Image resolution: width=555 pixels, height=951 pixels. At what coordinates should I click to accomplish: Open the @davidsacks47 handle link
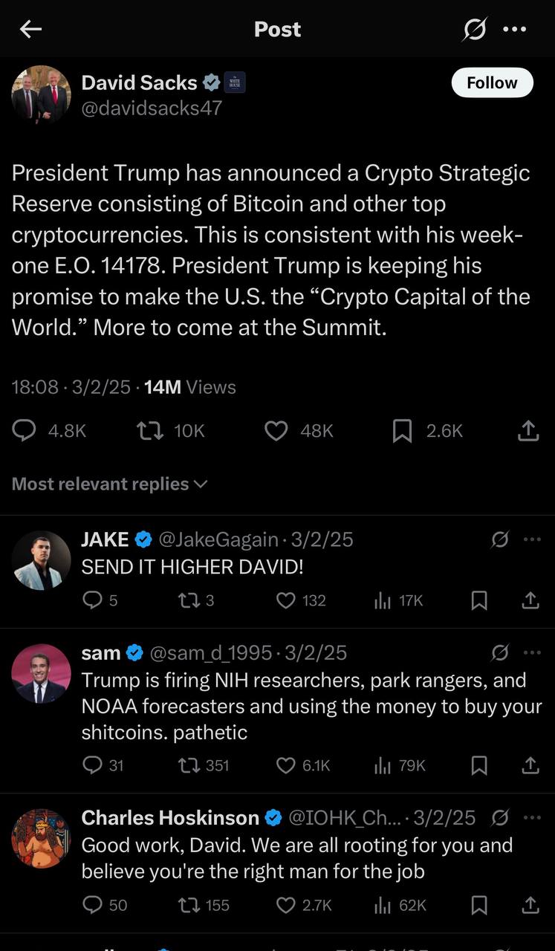152,108
